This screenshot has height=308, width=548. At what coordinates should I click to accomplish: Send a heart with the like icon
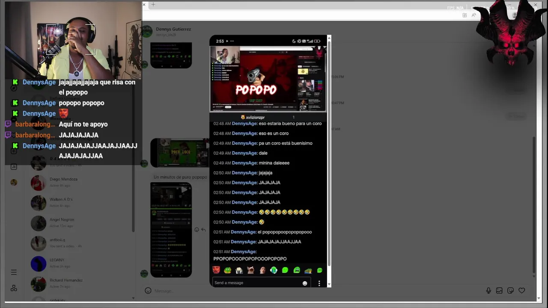tap(521, 290)
